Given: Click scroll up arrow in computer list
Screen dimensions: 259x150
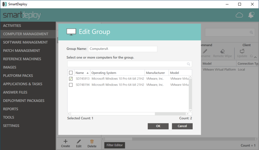Looking at the screenshot, I should pos(191,77).
